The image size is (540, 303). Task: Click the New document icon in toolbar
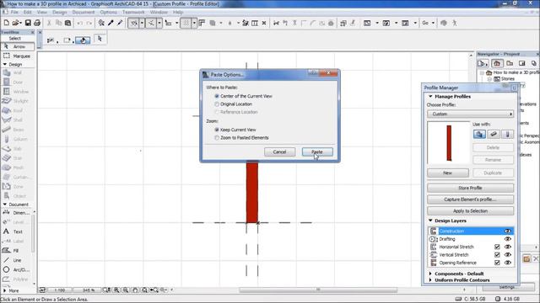pyautogui.click(x=6, y=23)
